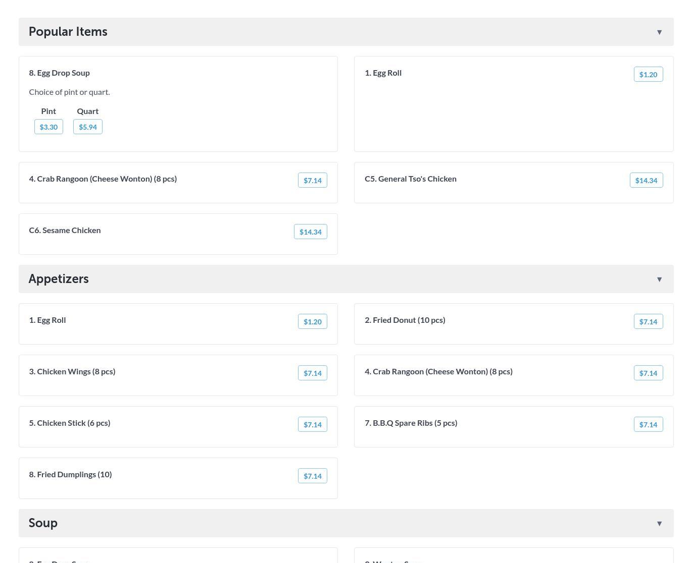Click the Appetizers section header title
Image resolution: width=692 pixels, height=563 pixels.
coord(59,279)
